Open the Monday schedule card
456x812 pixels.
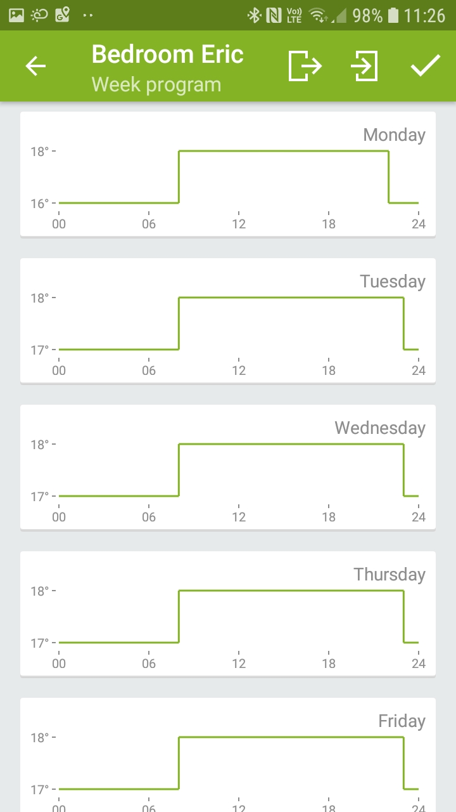point(228,174)
